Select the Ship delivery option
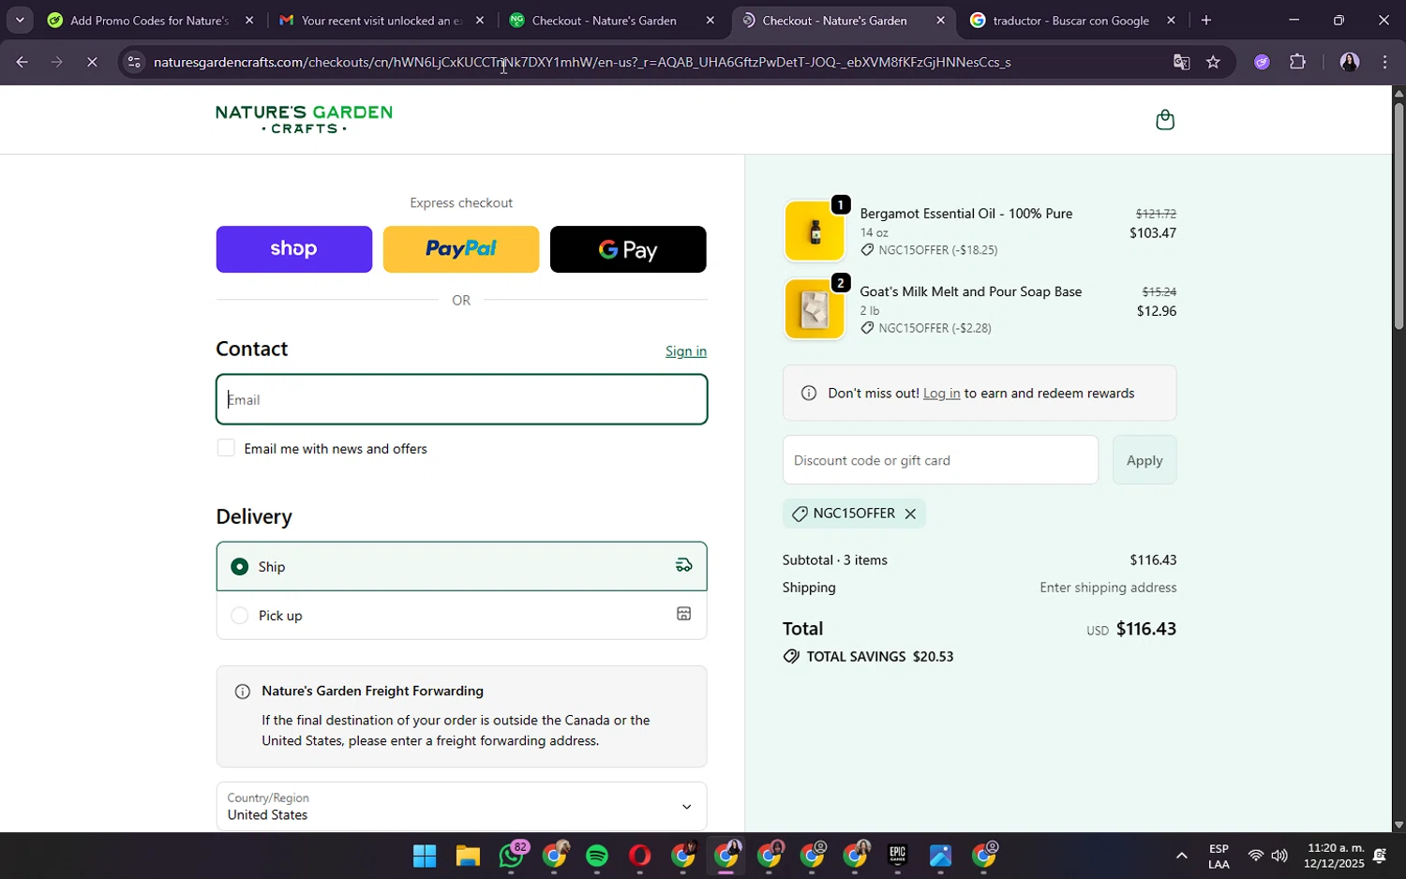 (x=461, y=566)
